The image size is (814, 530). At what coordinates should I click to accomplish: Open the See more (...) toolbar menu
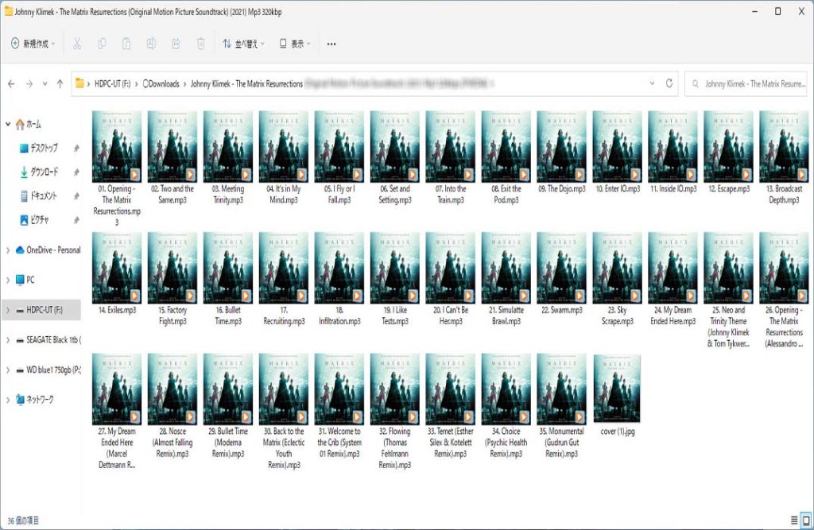click(331, 44)
